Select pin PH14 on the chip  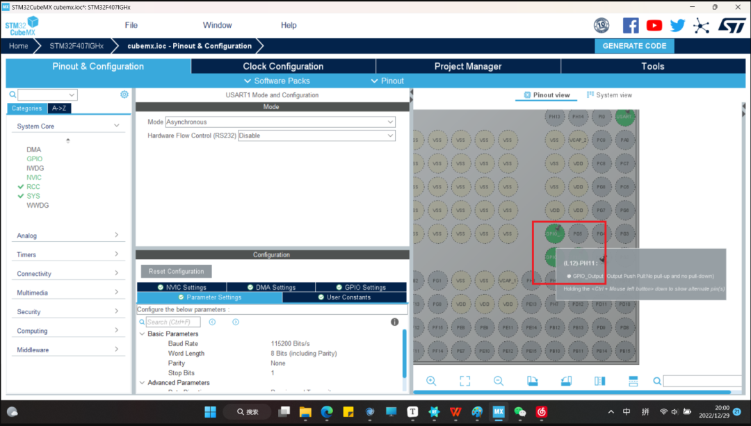point(578,116)
